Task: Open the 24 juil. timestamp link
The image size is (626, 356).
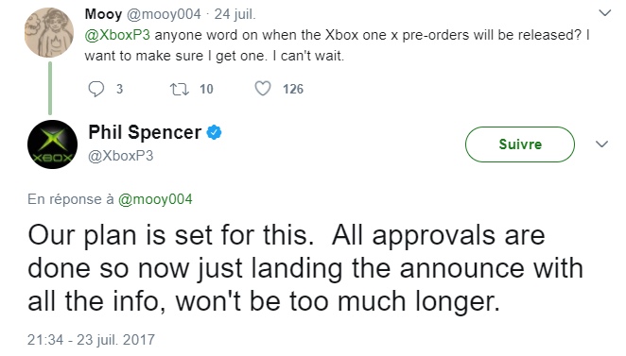Action: pos(235,14)
